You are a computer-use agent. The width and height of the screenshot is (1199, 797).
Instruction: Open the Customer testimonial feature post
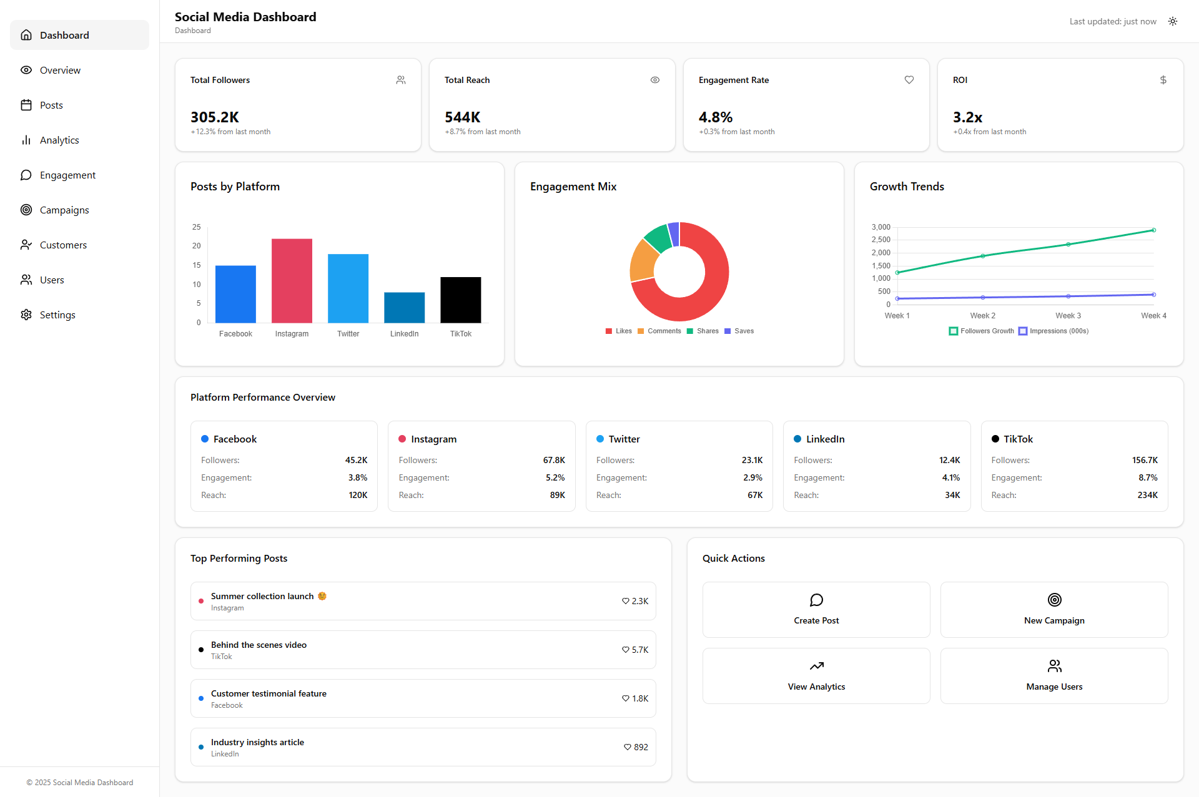click(423, 698)
